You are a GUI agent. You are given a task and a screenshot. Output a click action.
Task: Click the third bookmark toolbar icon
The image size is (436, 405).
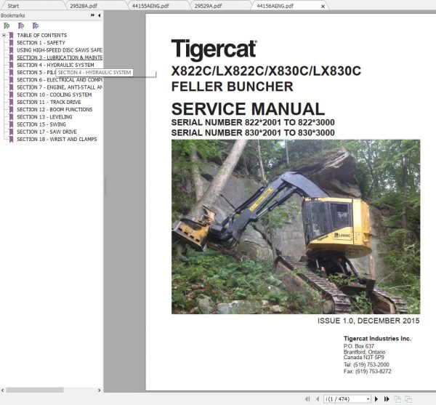[36, 26]
